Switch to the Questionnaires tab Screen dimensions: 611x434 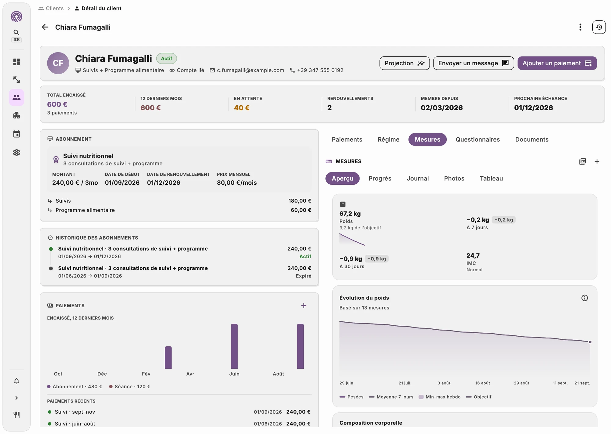pyautogui.click(x=477, y=139)
